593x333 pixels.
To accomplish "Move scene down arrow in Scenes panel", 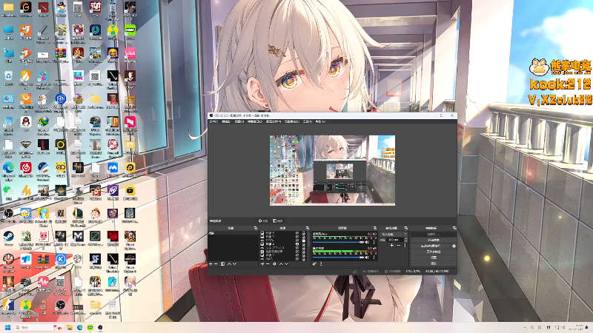I will click(235, 264).
